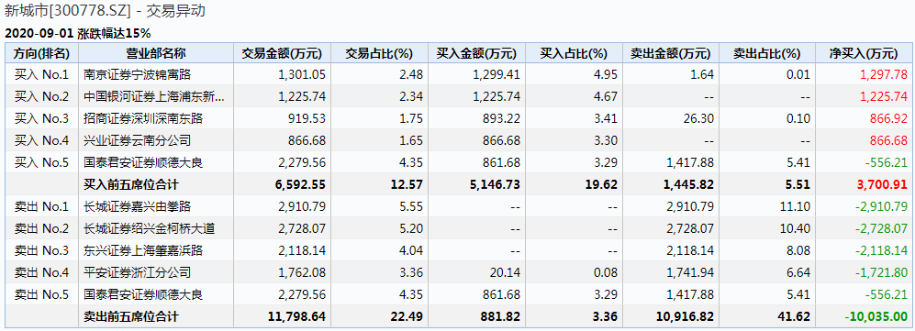The height and width of the screenshot is (331, 915).
Task: Click sell amount 1,741.94
Action: point(691,272)
